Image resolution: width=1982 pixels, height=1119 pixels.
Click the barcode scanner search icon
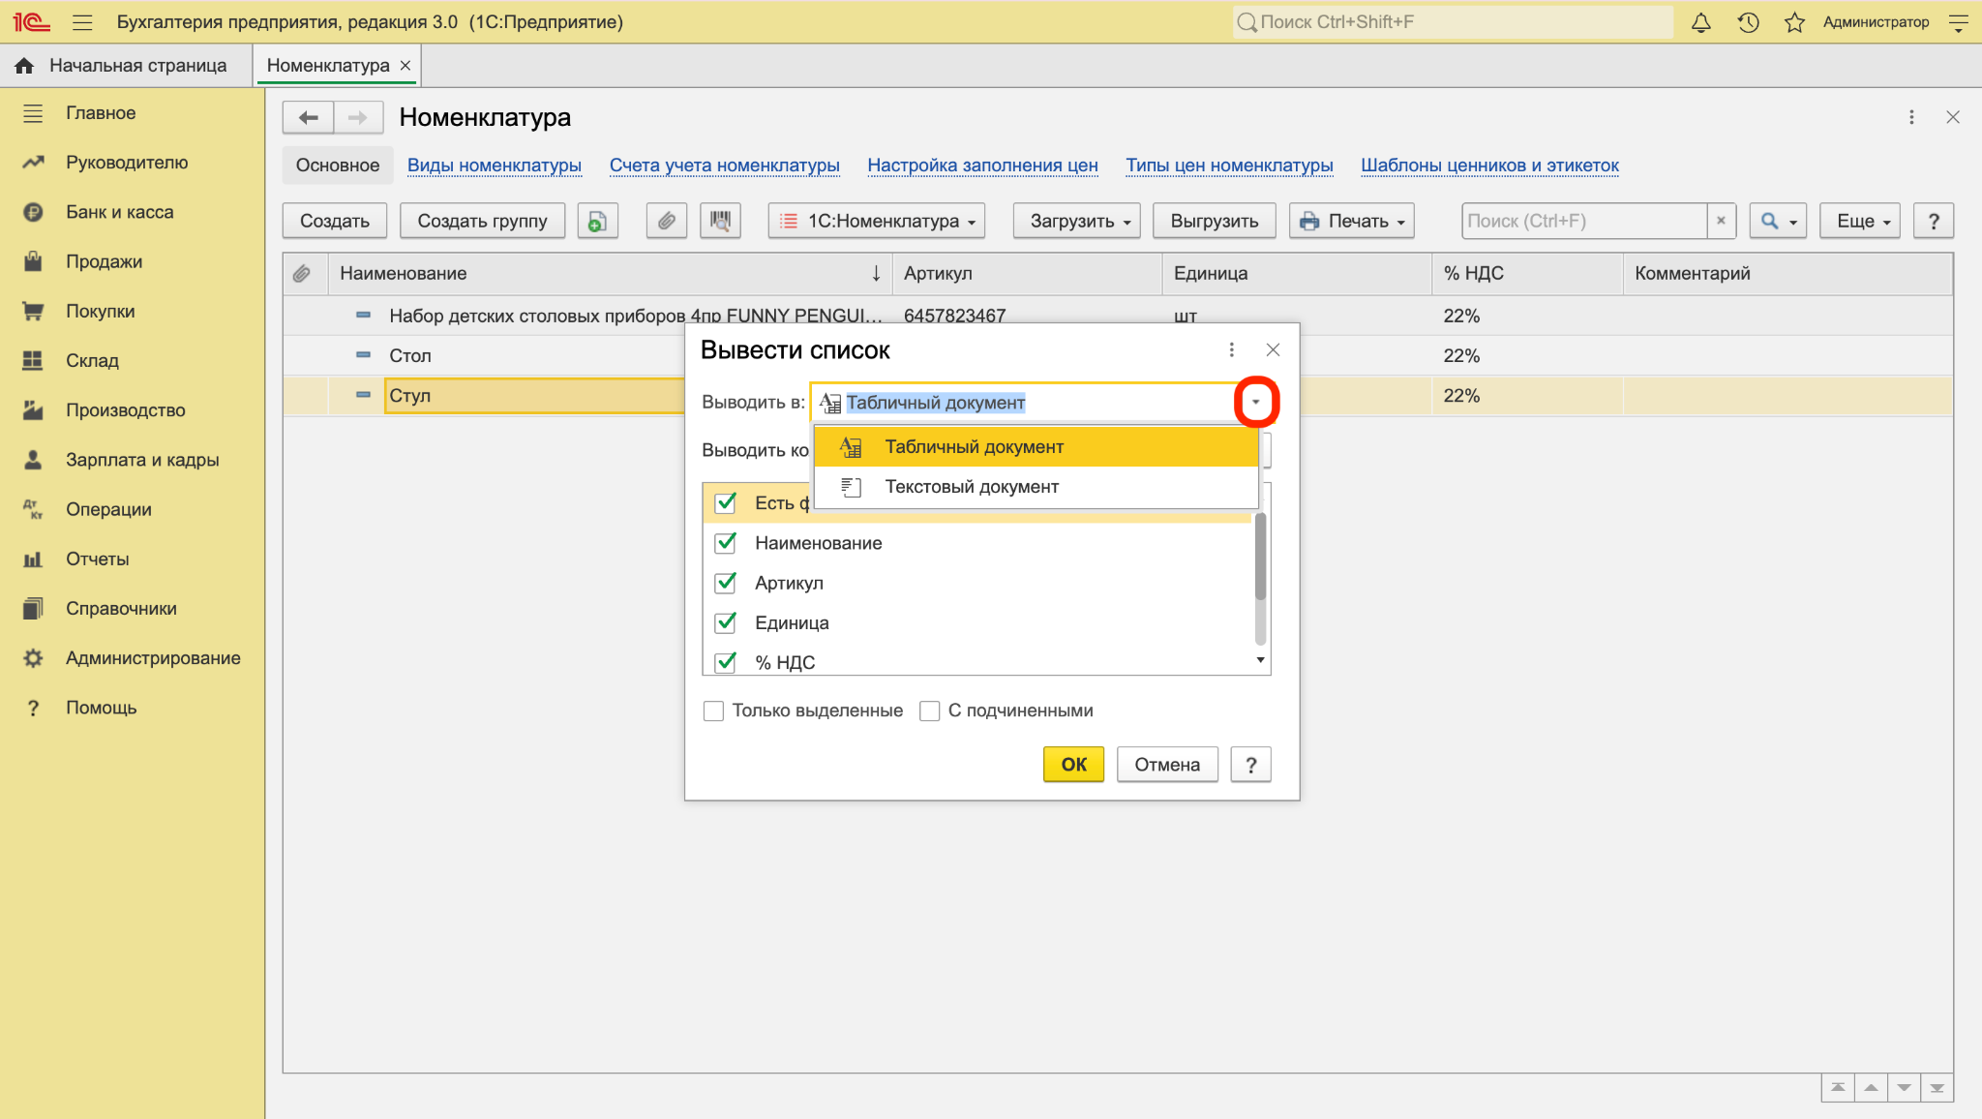point(720,221)
